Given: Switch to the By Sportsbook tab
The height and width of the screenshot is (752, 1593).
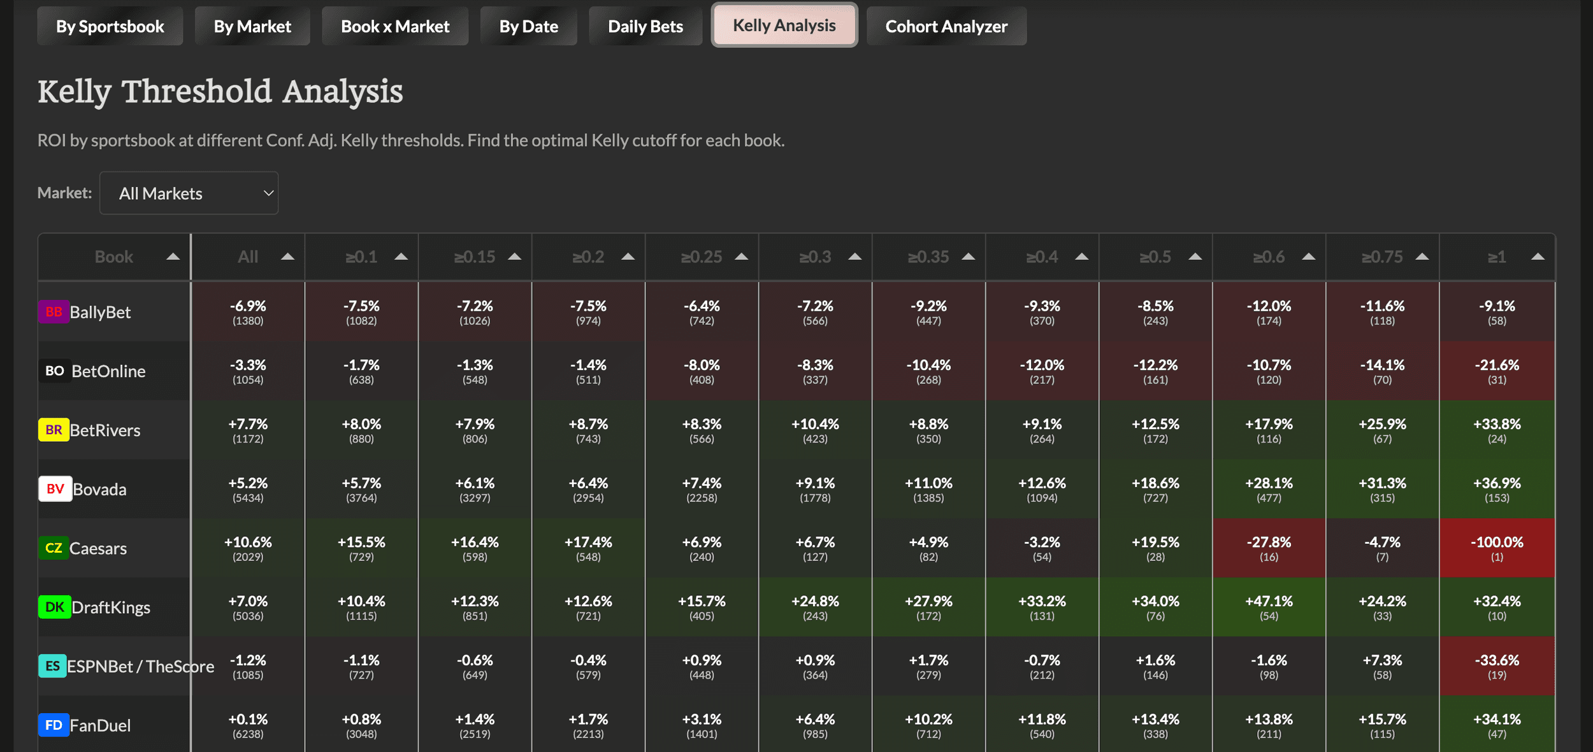Looking at the screenshot, I should [110, 26].
